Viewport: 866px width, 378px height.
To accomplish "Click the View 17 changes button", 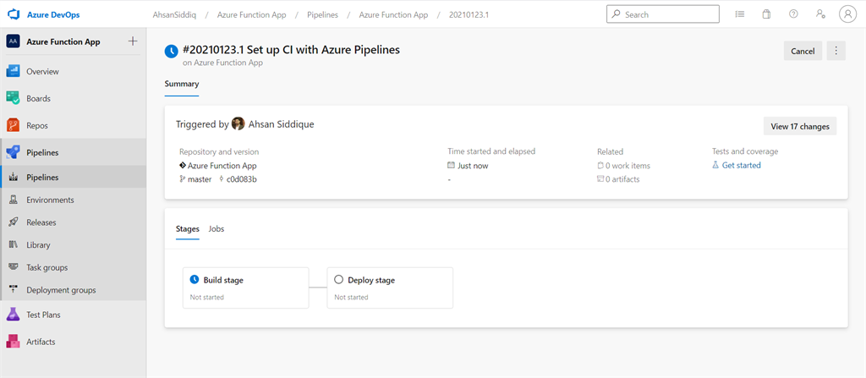I will (799, 127).
